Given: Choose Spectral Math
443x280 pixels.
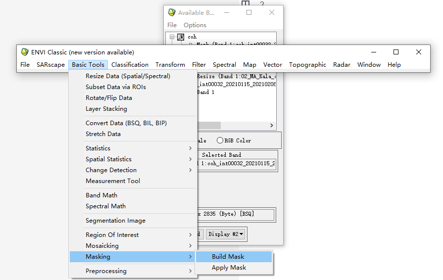Looking at the screenshot, I should click(133, 206).
